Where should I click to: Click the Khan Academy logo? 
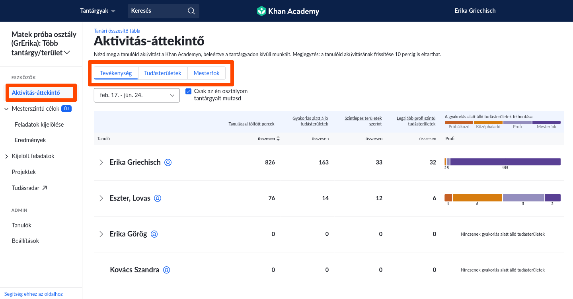288,11
